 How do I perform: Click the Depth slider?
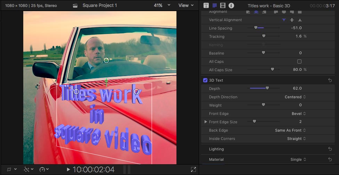point(263,88)
